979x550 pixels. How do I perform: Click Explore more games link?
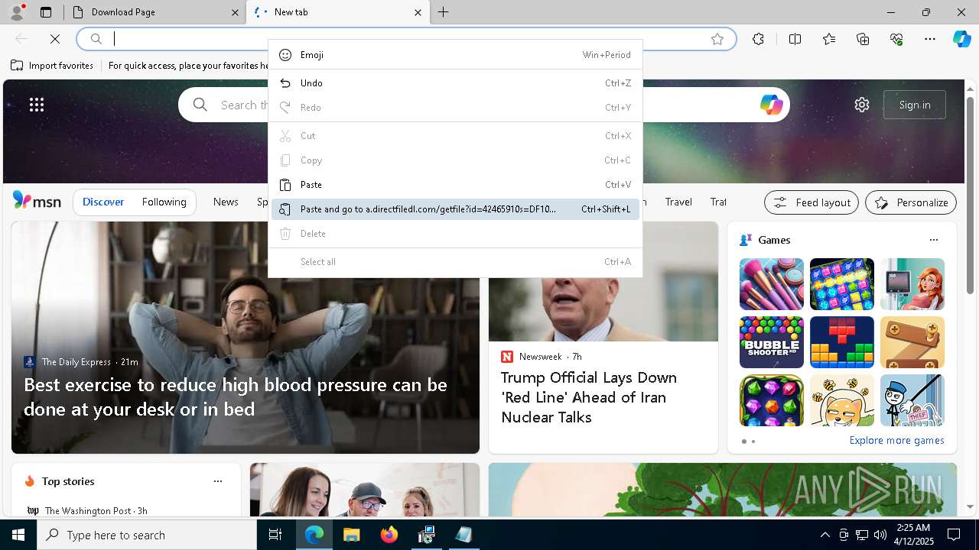(x=896, y=441)
